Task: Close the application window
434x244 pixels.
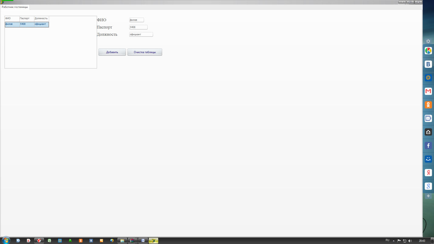Action: point(419,2)
